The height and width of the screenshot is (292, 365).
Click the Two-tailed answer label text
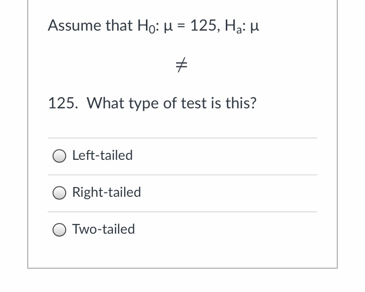click(x=104, y=229)
